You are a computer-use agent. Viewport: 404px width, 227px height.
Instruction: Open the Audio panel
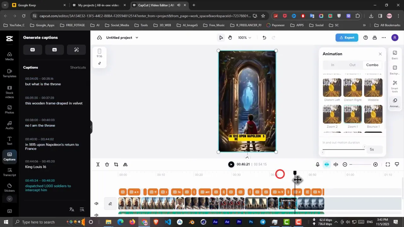click(x=9, y=125)
